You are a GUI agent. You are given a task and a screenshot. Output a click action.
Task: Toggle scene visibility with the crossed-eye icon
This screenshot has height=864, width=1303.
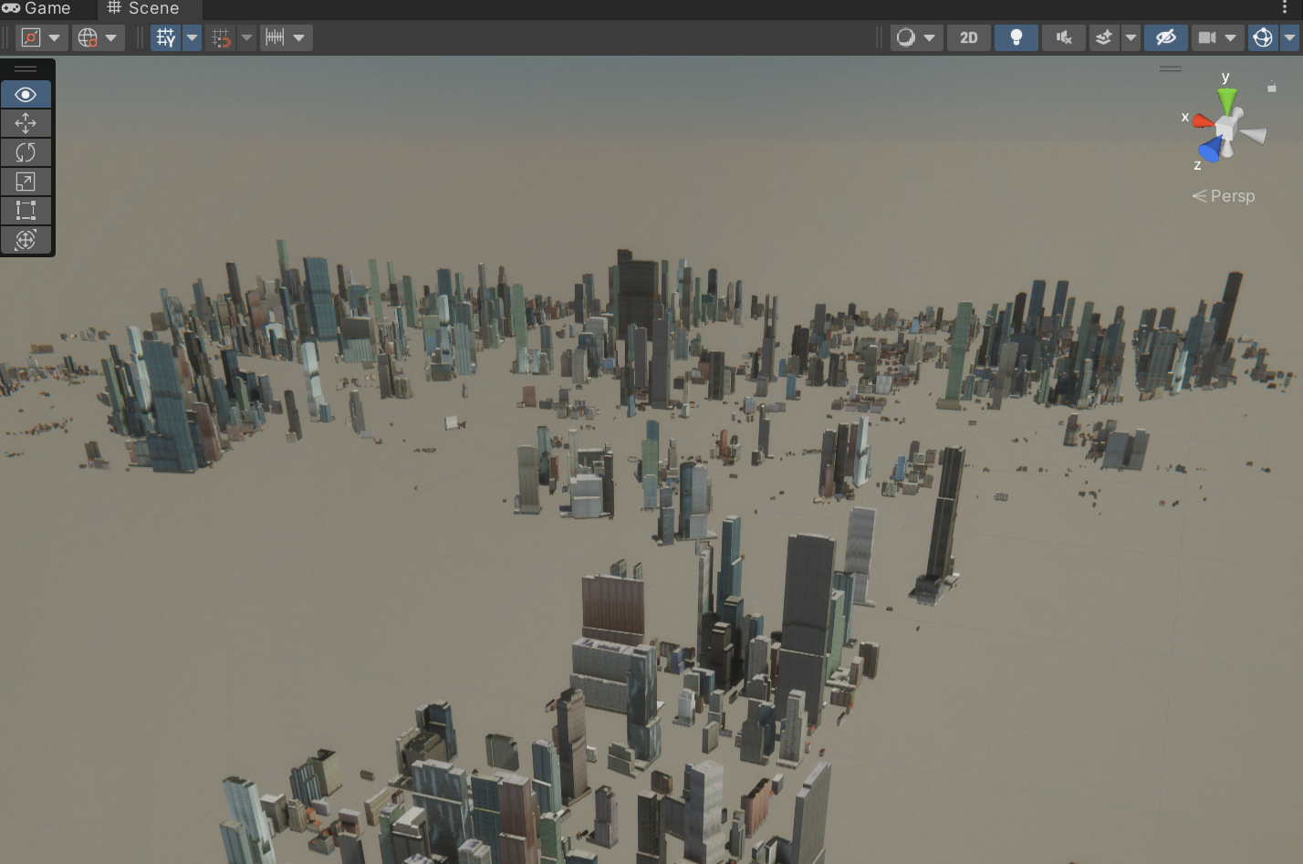pos(1165,37)
